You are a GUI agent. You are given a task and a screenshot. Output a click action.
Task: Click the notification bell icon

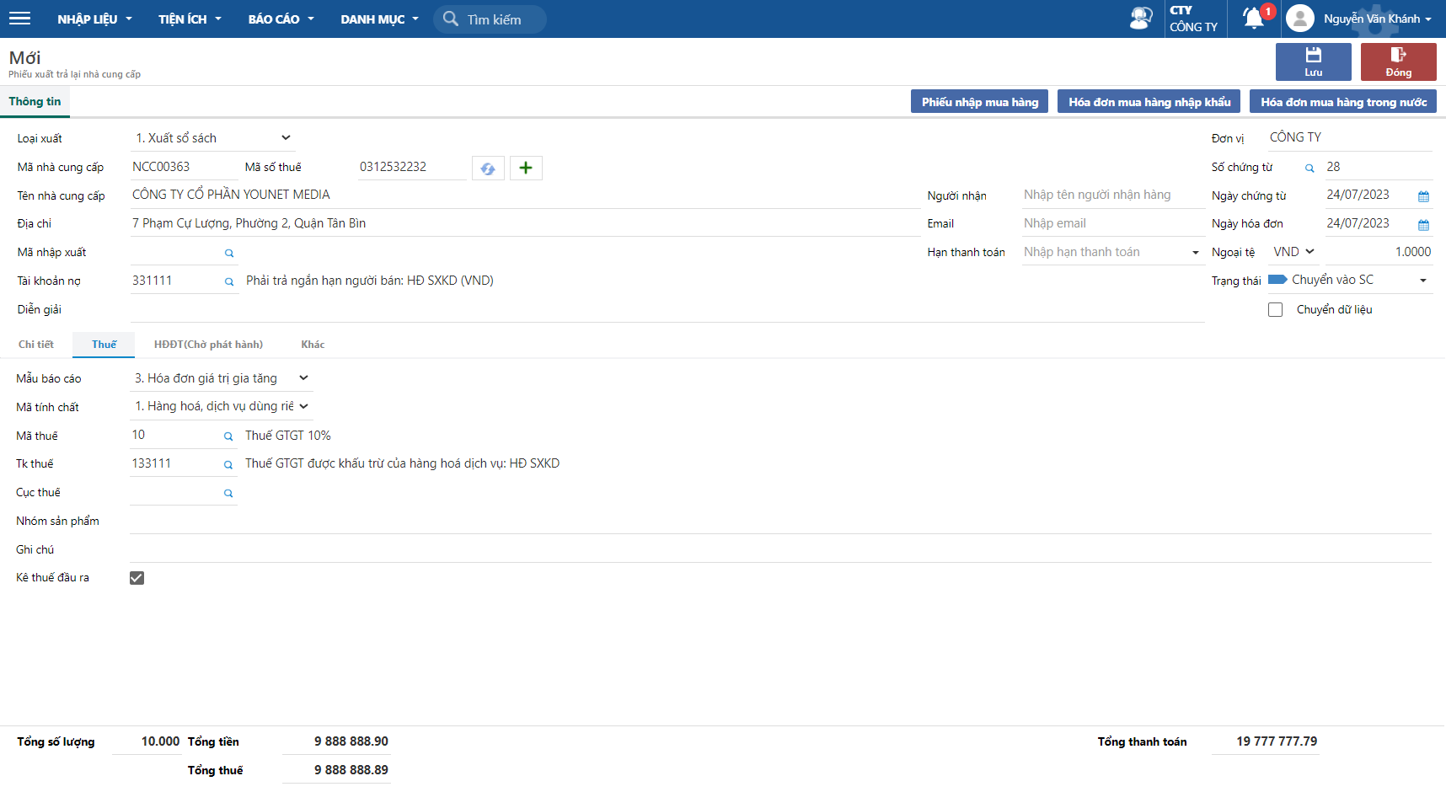(1254, 19)
